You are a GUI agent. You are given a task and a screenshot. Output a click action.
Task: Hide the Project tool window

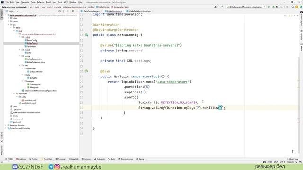pyautogui.click(x=77, y=11)
